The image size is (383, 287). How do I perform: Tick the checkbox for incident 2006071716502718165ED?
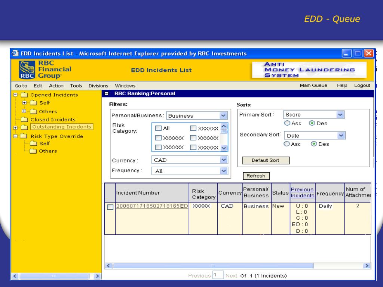pos(110,207)
